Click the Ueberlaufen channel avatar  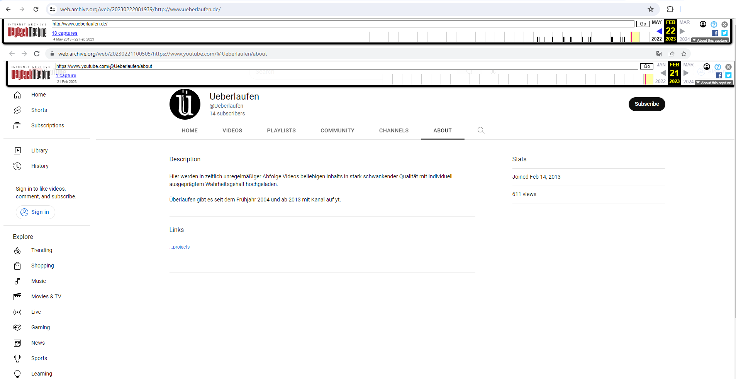click(x=185, y=104)
